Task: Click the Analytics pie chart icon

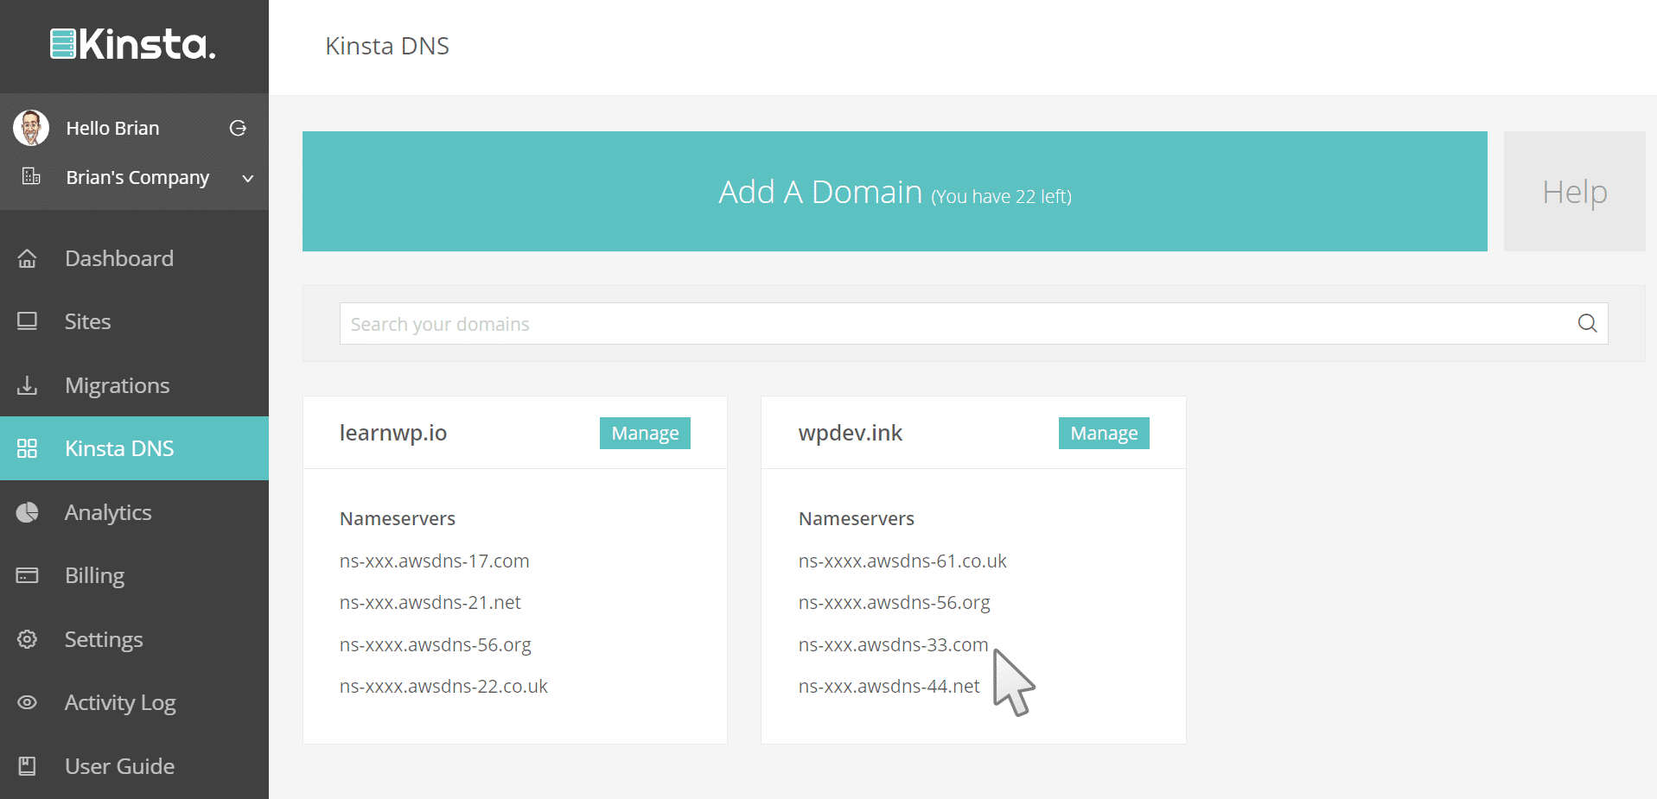Action: (28, 512)
